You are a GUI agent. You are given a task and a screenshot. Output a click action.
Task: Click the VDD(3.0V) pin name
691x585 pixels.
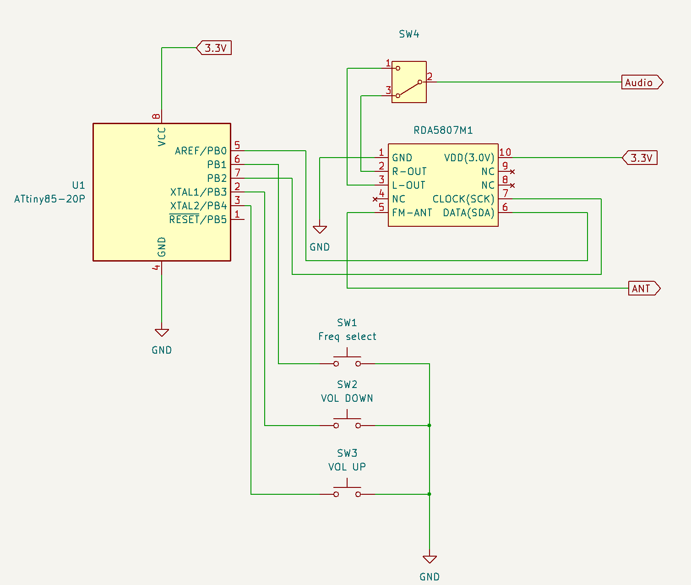tap(469, 158)
